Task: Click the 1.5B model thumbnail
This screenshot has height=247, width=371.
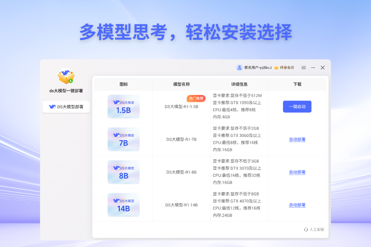Action: click(124, 106)
